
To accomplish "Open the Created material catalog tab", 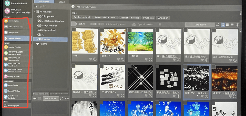I will (41, 94).
